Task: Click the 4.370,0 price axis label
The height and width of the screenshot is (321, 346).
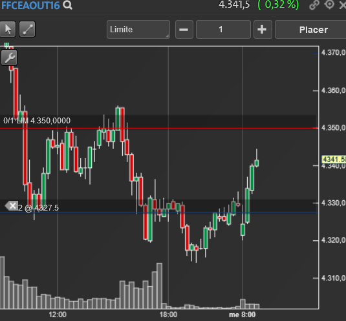Action: [x=334, y=53]
